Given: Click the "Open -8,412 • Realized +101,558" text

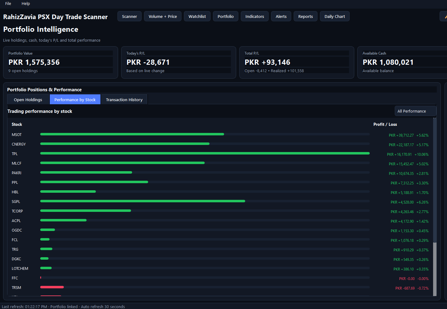Looking at the screenshot, I should tap(274, 71).
